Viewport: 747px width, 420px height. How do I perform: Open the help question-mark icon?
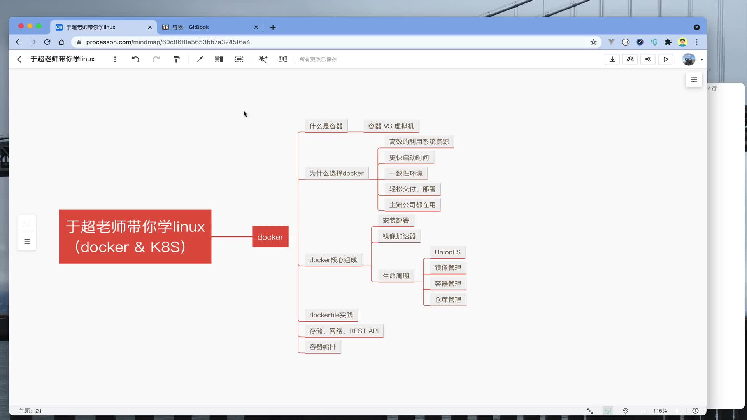[x=696, y=411]
